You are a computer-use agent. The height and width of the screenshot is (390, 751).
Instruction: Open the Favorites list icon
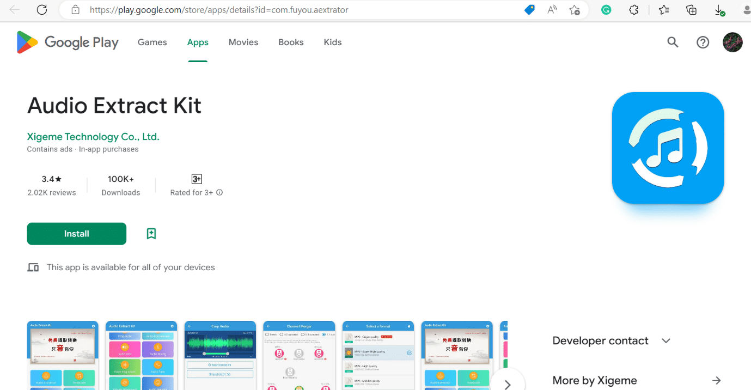(663, 10)
